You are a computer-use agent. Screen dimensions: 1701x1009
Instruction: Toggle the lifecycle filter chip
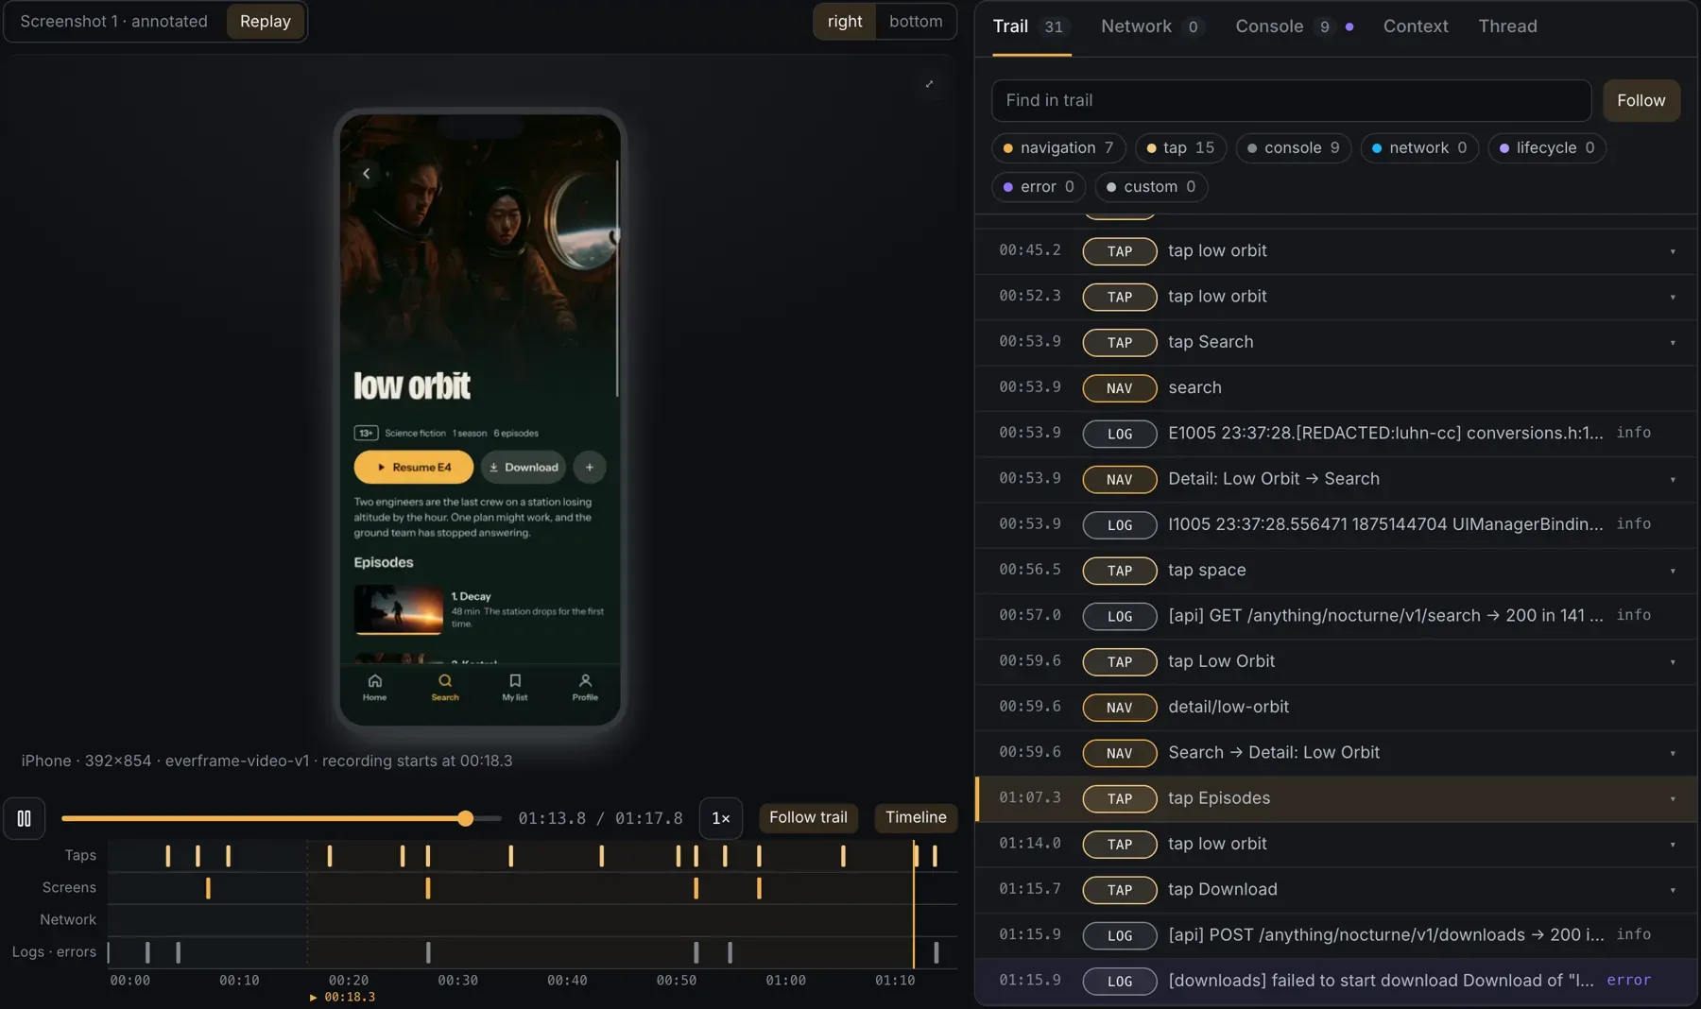(1547, 147)
